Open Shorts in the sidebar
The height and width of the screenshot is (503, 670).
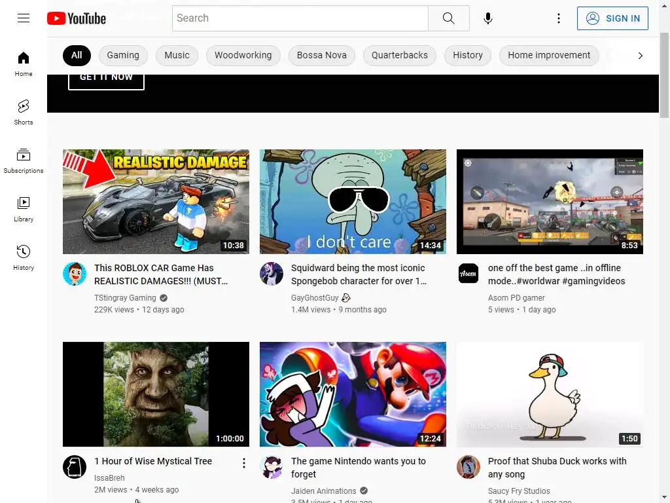[x=24, y=113]
